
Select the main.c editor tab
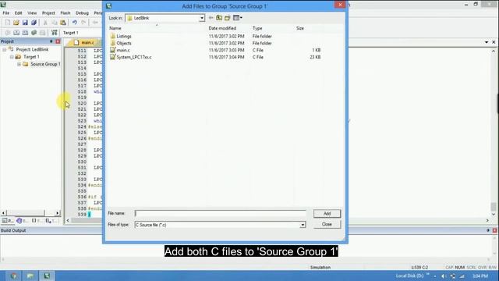[84, 42]
